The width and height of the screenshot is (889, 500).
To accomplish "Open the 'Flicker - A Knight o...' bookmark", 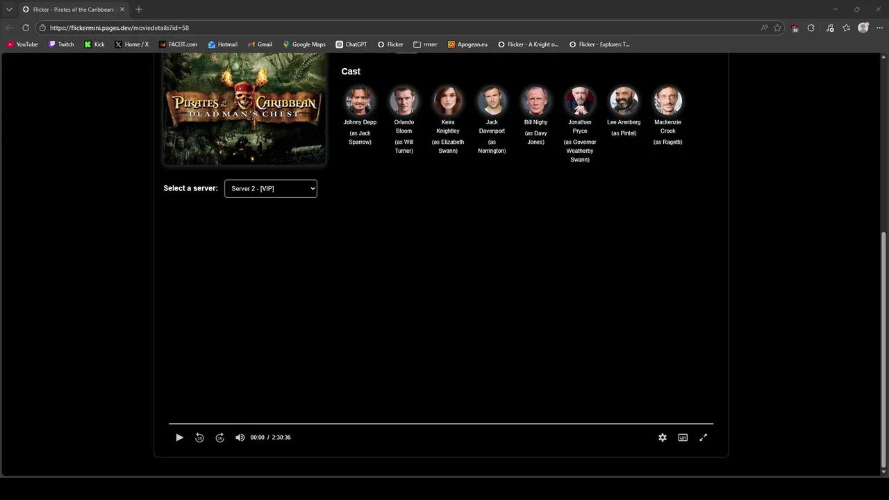I will click(x=528, y=44).
